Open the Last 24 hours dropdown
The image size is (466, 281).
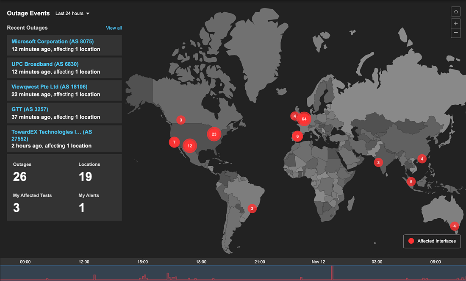pos(72,14)
